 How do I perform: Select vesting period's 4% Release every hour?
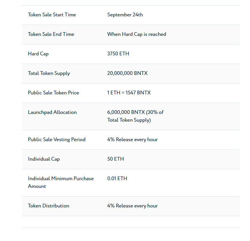132,139
